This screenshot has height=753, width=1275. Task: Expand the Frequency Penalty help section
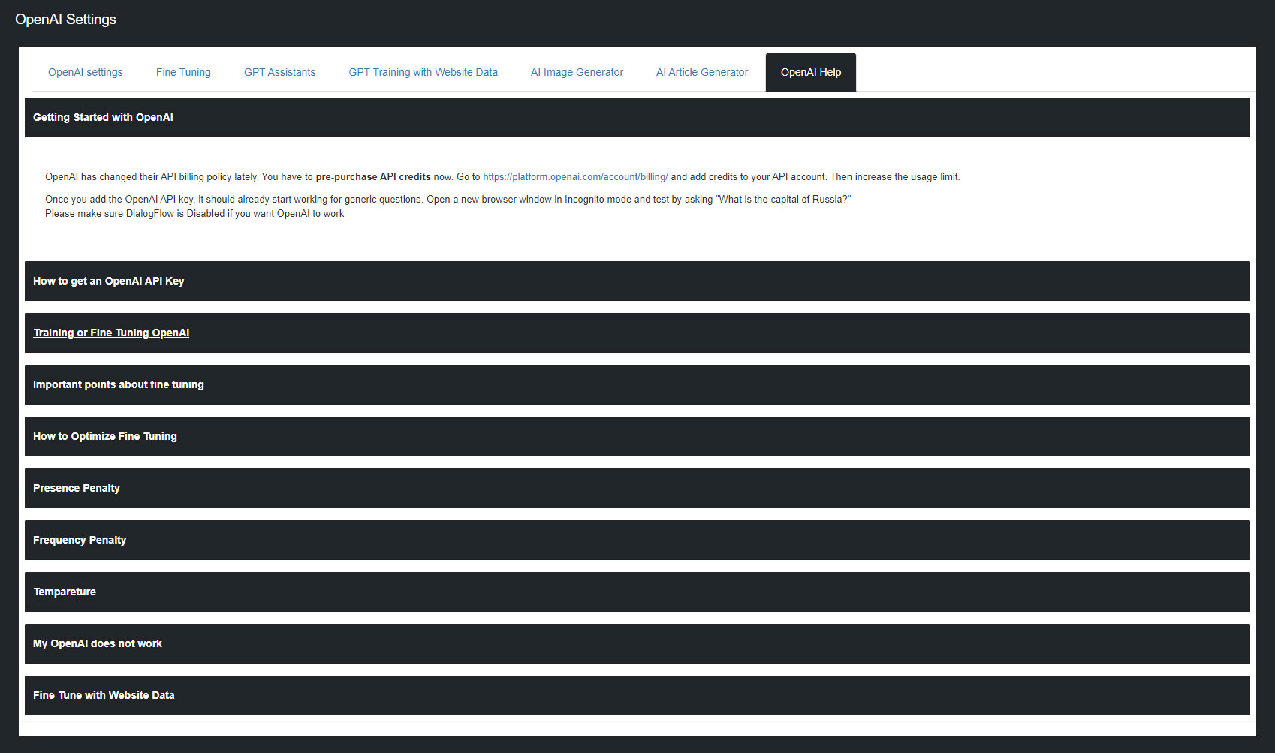point(637,540)
